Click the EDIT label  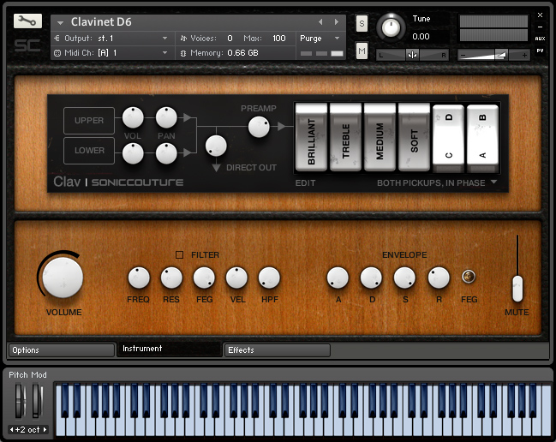[x=305, y=183]
